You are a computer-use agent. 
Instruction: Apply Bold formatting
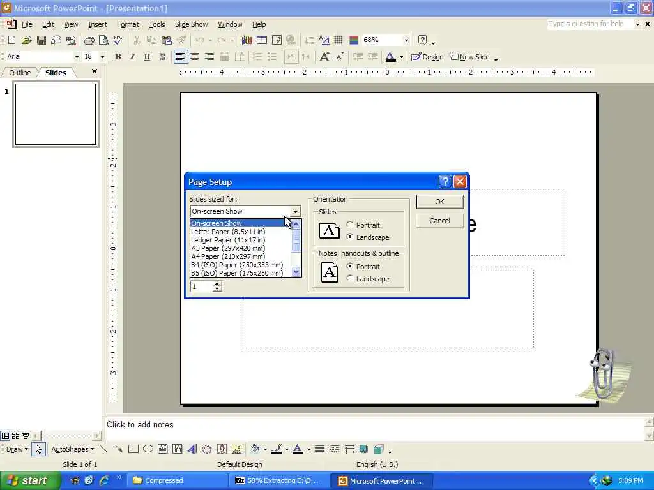click(118, 57)
